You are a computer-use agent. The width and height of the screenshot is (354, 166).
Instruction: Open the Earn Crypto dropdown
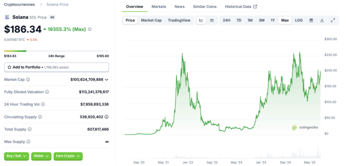pos(68,156)
